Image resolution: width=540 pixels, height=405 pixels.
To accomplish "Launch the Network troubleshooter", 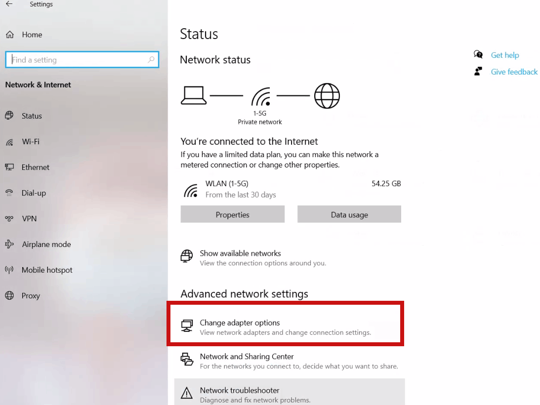I will pos(290,392).
